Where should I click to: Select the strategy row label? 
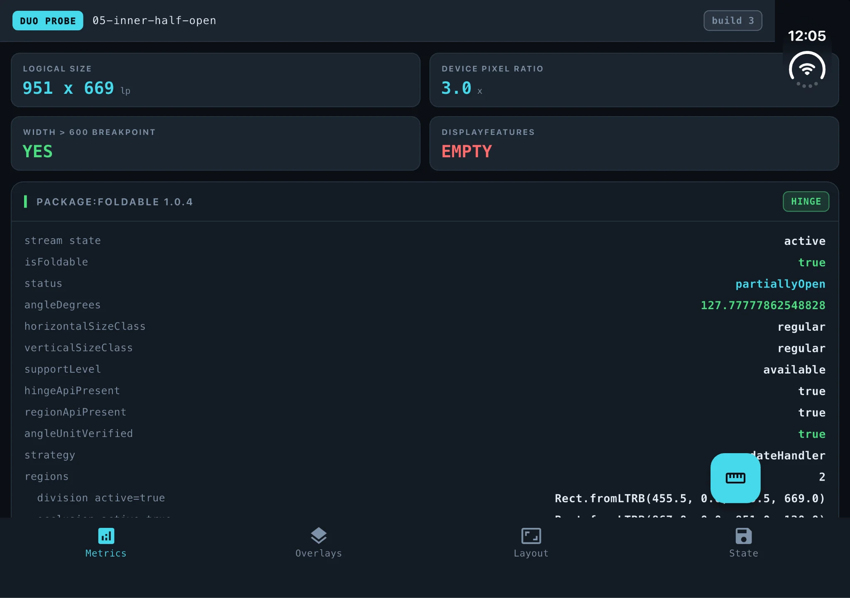click(50, 455)
